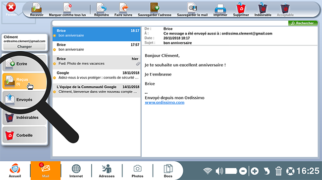Save the email with Sauvegarder le mail
Image resolution: width=322 pixels, height=180 pixels.
coord(192,9)
